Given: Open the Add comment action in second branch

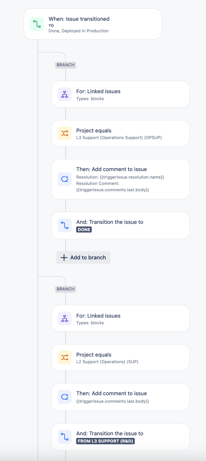Looking at the screenshot, I should (120, 397).
